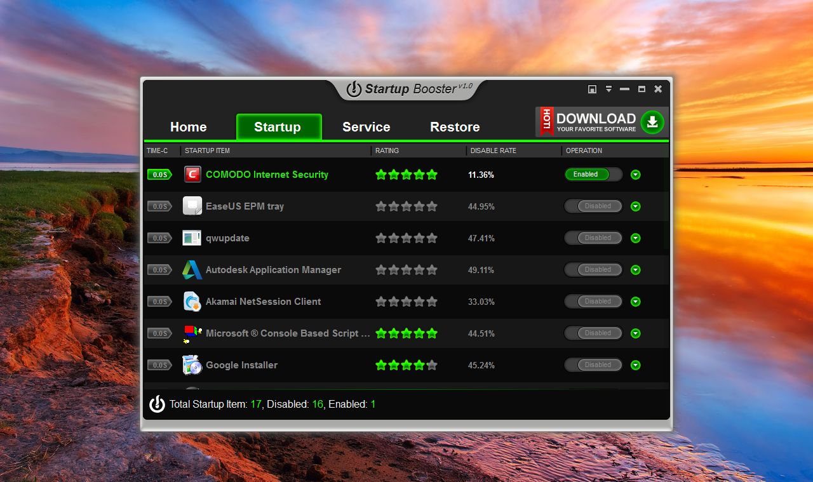Expand options arrow for Autodesk Application Manager

click(x=636, y=270)
